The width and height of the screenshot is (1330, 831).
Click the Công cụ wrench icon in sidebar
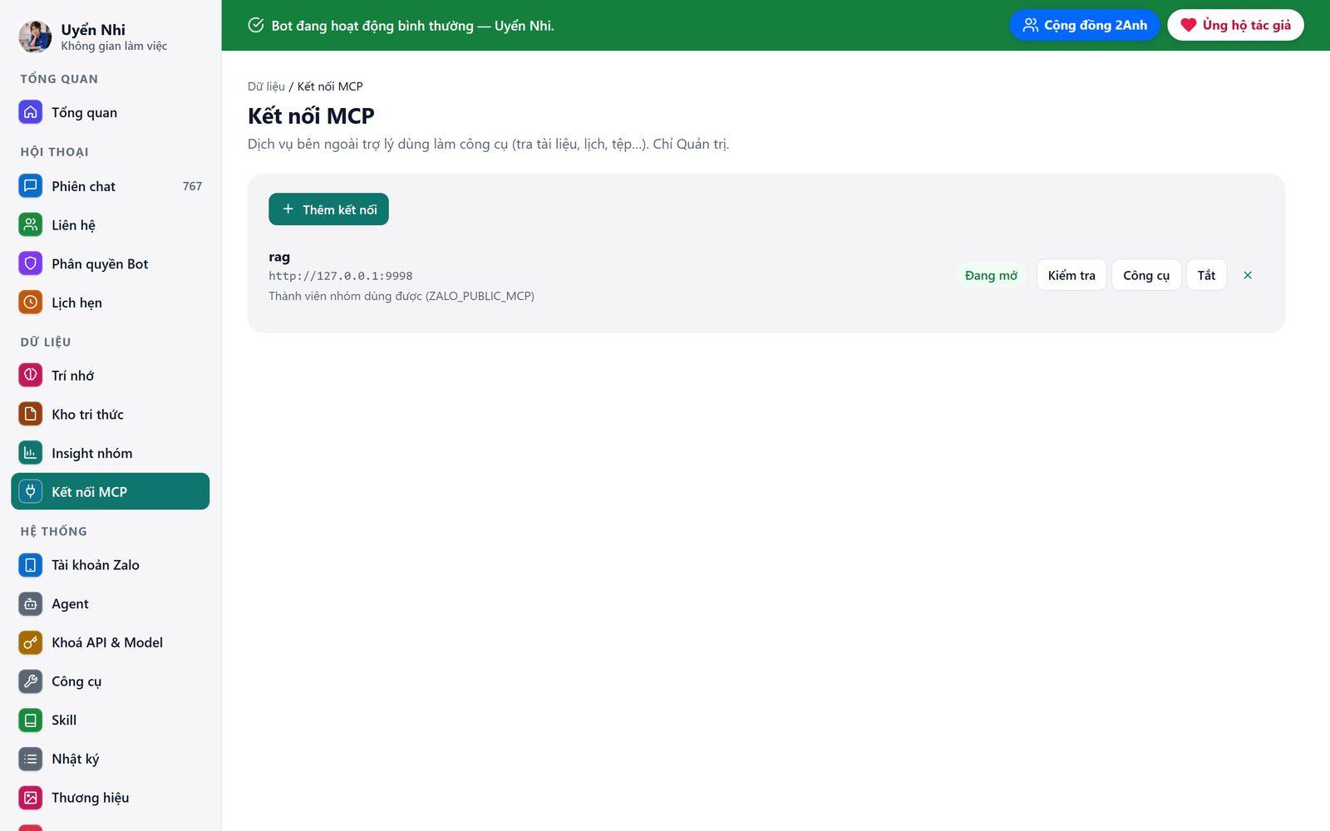[x=31, y=681]
